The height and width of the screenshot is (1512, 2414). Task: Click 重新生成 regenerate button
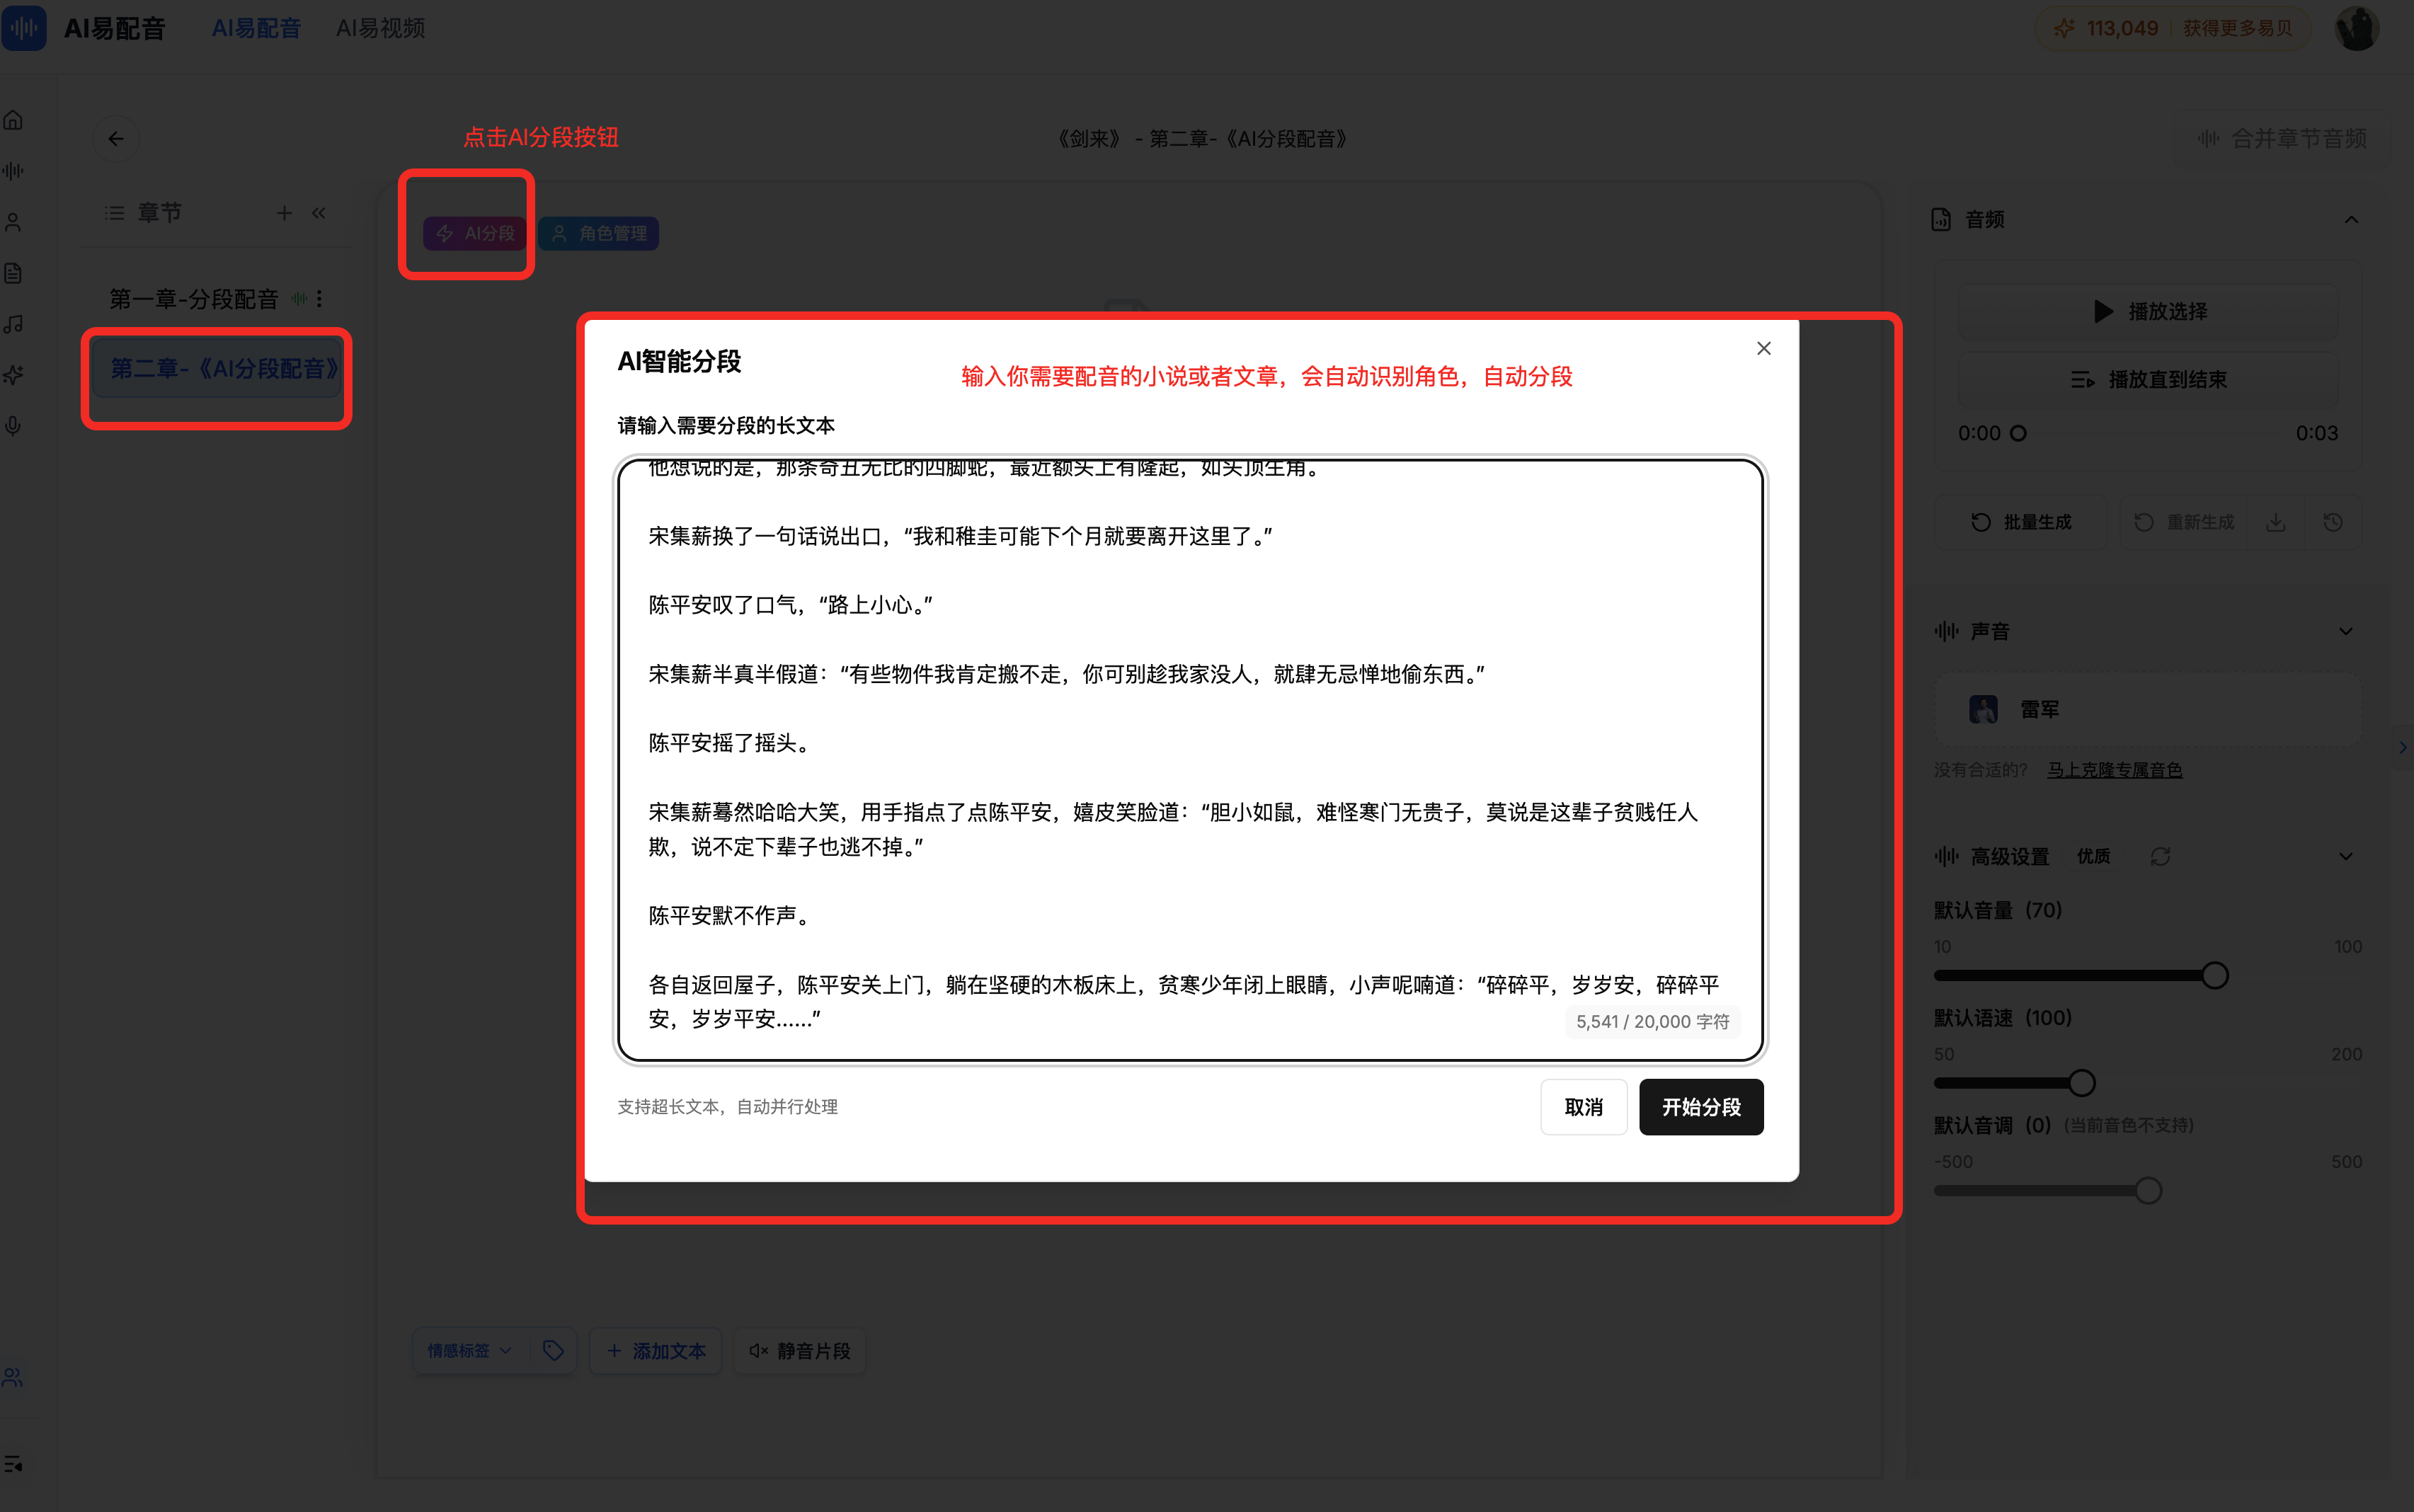pyautogui.click(x=2184, y=522)
